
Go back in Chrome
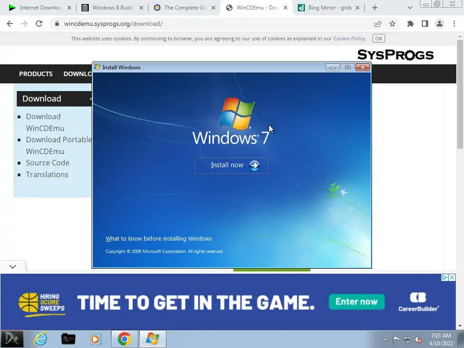10,24
